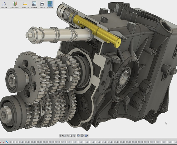Open the INSPECT dropdown menu
Image resolution: width=177 pixels, height=145 pixels.
25,8
